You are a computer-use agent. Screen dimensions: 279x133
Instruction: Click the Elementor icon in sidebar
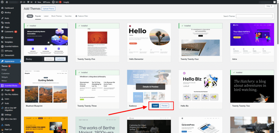tap(2, 38)
